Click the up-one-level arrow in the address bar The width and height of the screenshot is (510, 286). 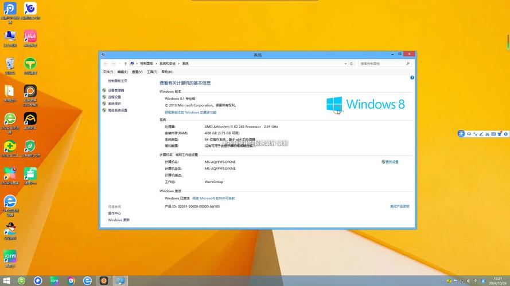[x=125, y=63]
